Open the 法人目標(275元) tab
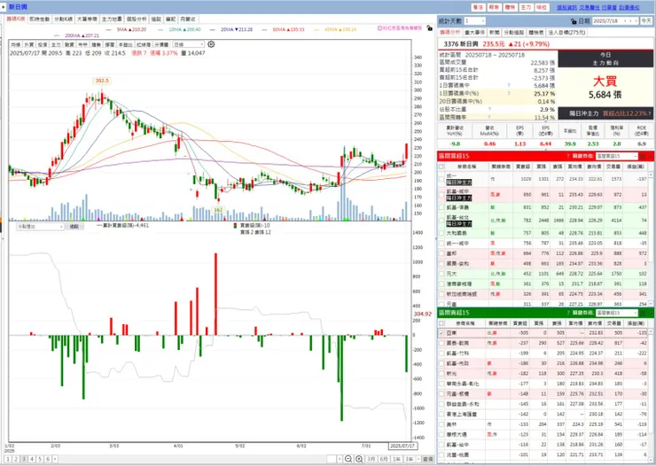The width and height of the screenshot is (656, 466). click(x=566, y=32)
